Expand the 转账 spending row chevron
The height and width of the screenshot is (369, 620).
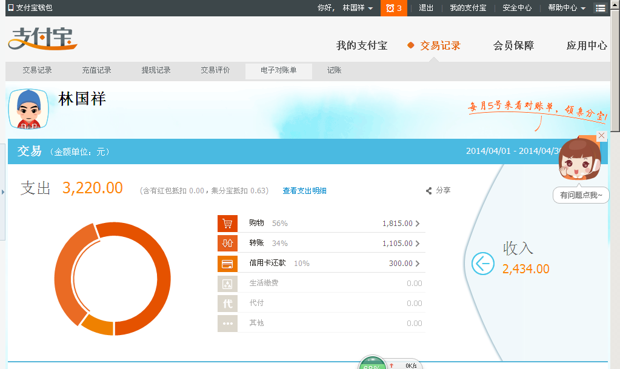coord(417,244)
